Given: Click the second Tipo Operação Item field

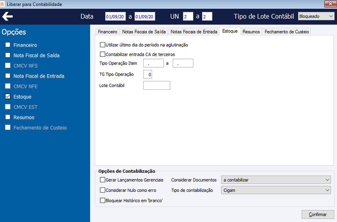Looking at the screenshot, I should 183,63.
